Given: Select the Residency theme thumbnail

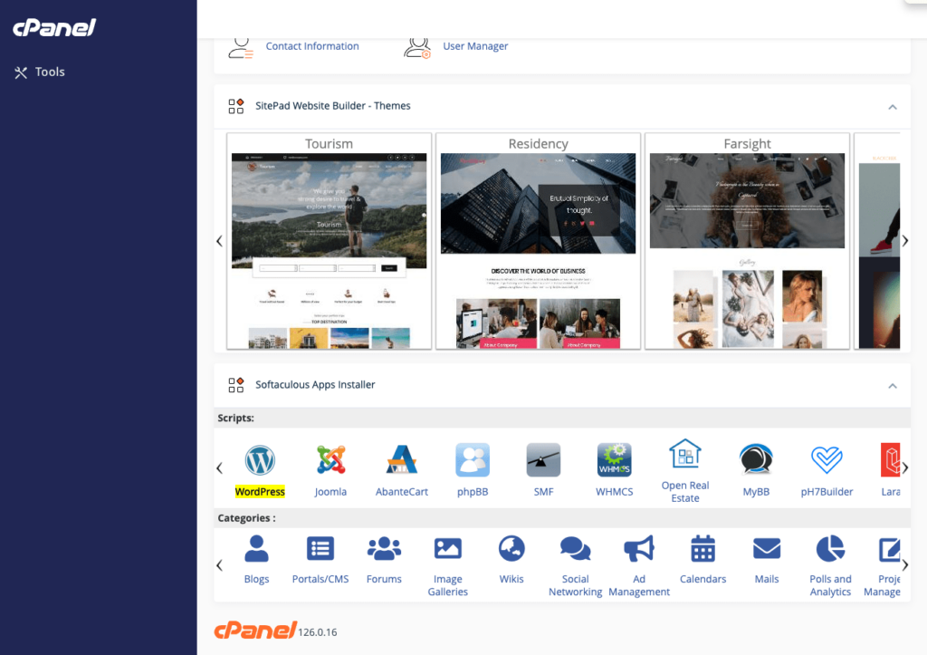Looking at the screenshot, I should pyautogui.click(x=538, y=241).
